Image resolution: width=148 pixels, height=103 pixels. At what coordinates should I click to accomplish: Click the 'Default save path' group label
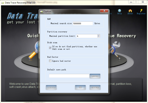pos(57,70)
